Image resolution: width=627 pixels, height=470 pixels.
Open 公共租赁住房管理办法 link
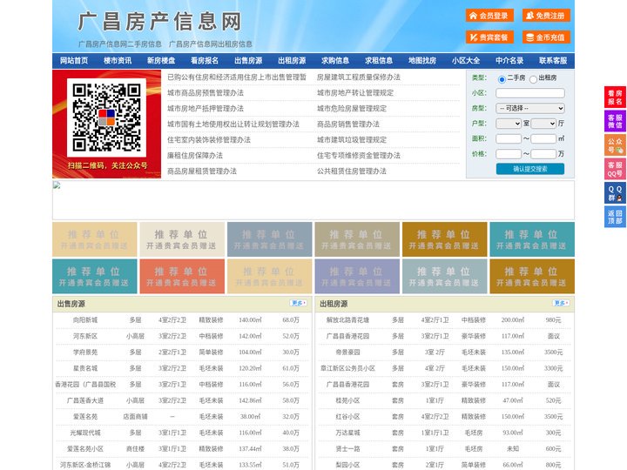pyautogui.click(x=352, y=171)
